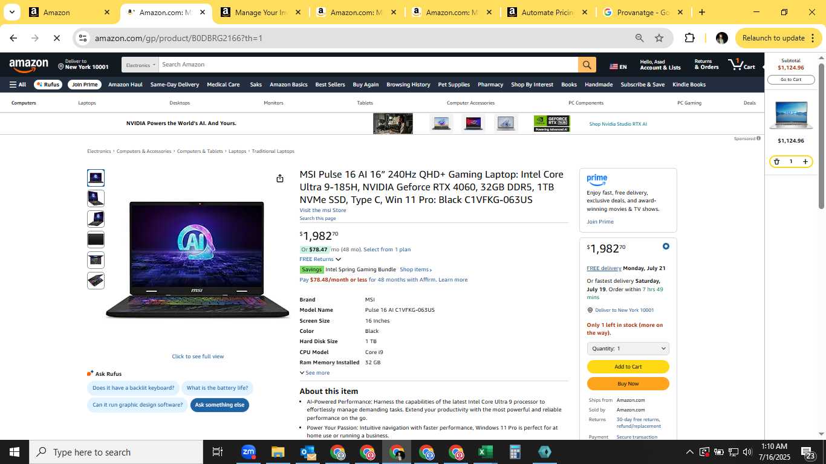Click the page vertical scrollbar
The image size is (826, 464).
pyautogui.click(x=821, y=136)
